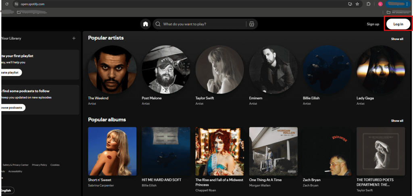Go to Spotify Home icon
Viewport: 413px width, 196px height.
pyautogui.click(x=145, y=24)
